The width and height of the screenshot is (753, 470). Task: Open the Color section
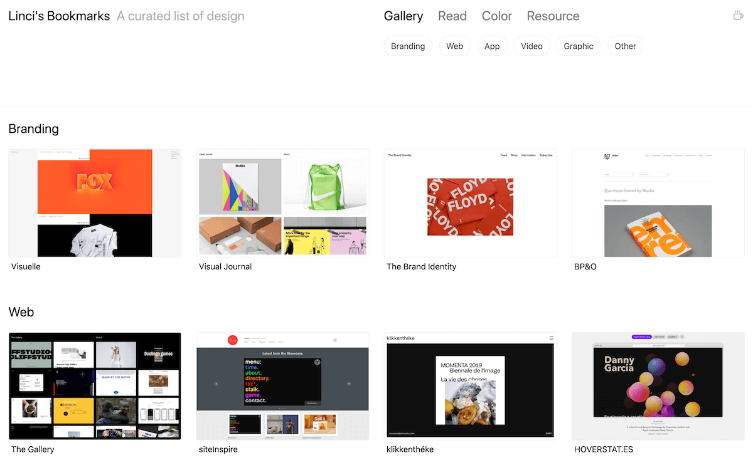click(x=496, y=16)
